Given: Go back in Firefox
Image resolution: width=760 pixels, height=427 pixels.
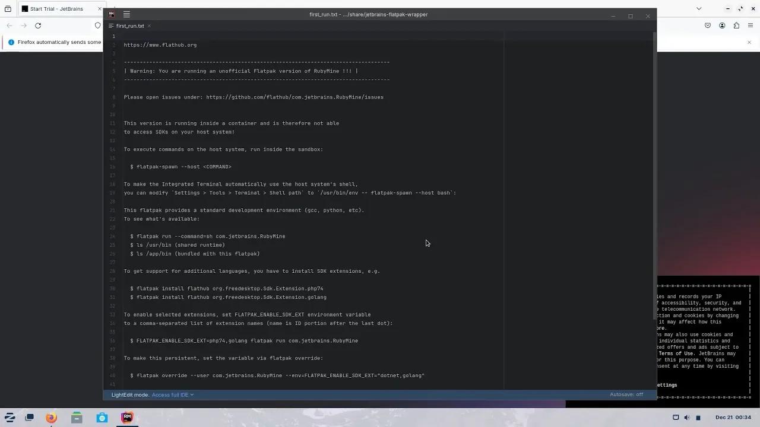Looking at the screenshot, I should 9,26.
